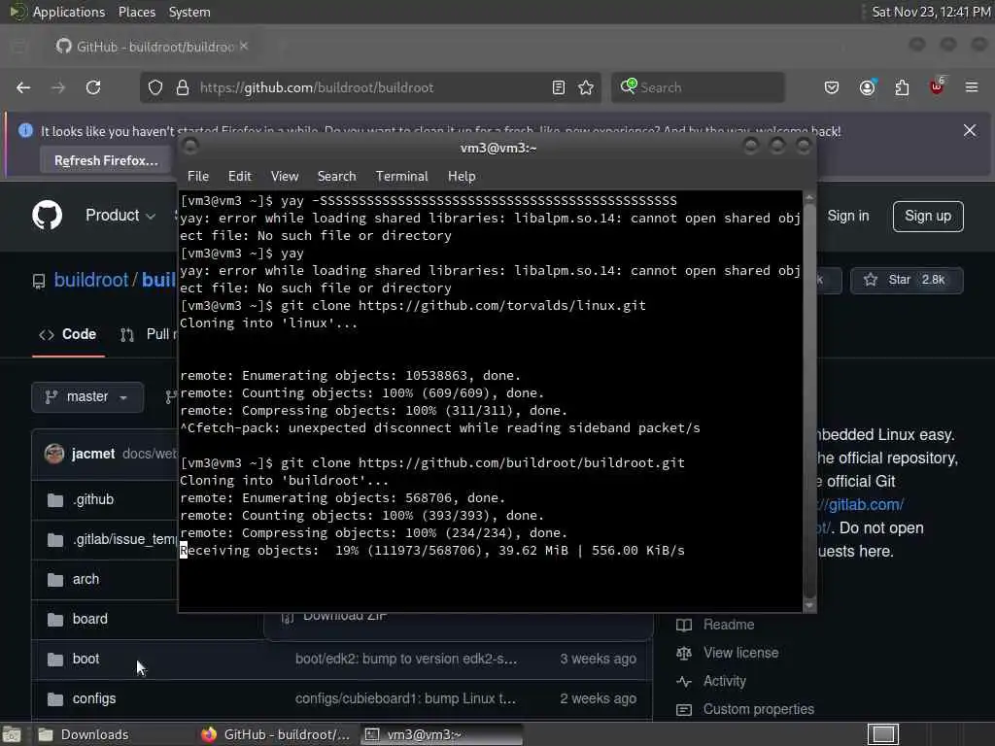The image size is (995, 746).
Task: Open the Applications menu in the top panel
Action: tap(69, 12)
